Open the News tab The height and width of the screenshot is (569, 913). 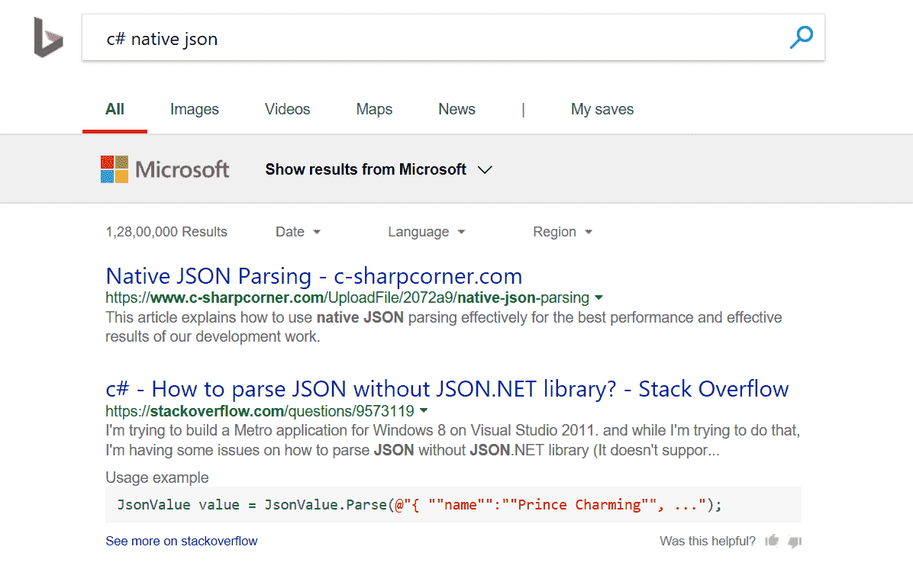coord(457,109)
